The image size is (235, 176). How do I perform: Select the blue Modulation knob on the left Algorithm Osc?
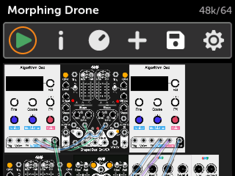click(33, 120)
